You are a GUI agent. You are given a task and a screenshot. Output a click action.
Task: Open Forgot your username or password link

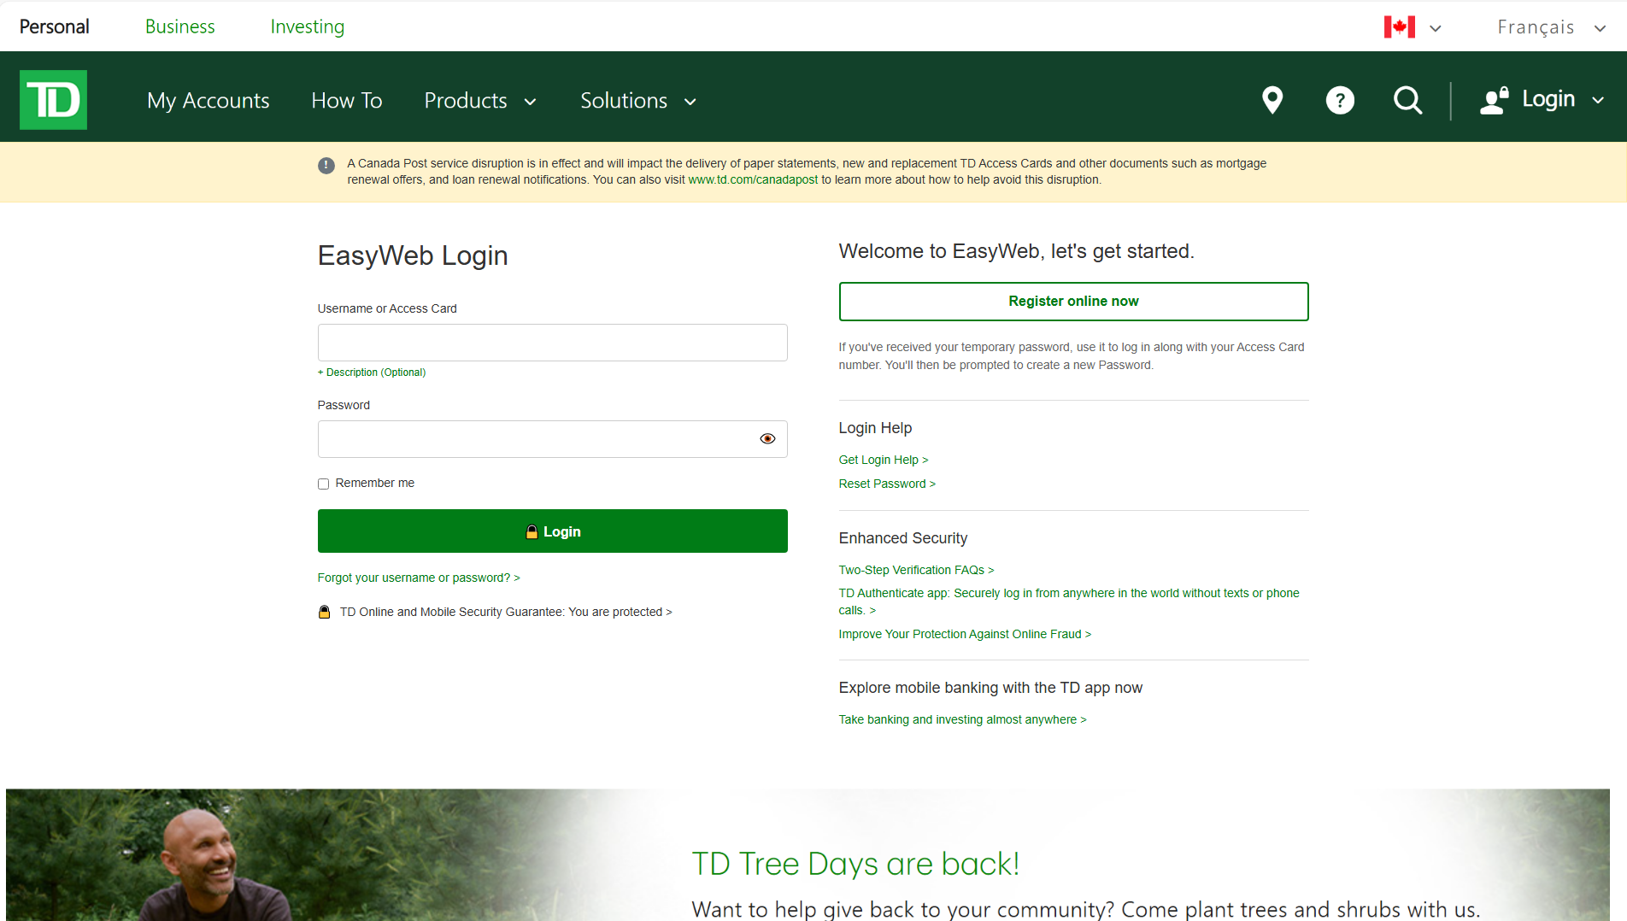coord(419,578)
